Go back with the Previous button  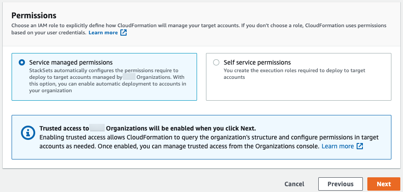tap(340, 184)
